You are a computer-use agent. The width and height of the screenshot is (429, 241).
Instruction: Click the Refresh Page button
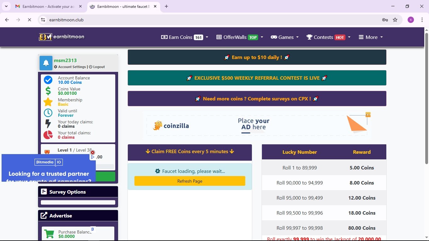[x=190, y=181]
